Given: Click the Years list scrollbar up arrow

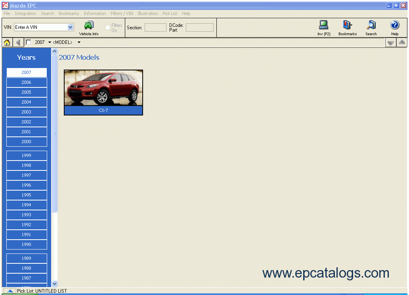Looking at the screenshot, I should click(x=55, y=51).
